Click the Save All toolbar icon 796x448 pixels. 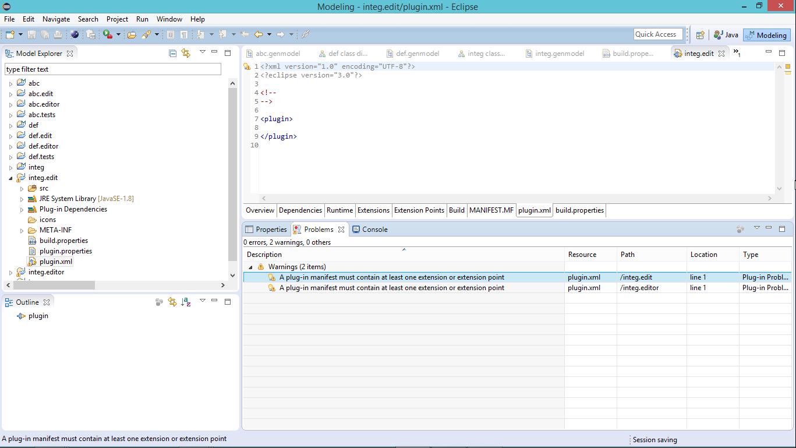click(44, 35)
